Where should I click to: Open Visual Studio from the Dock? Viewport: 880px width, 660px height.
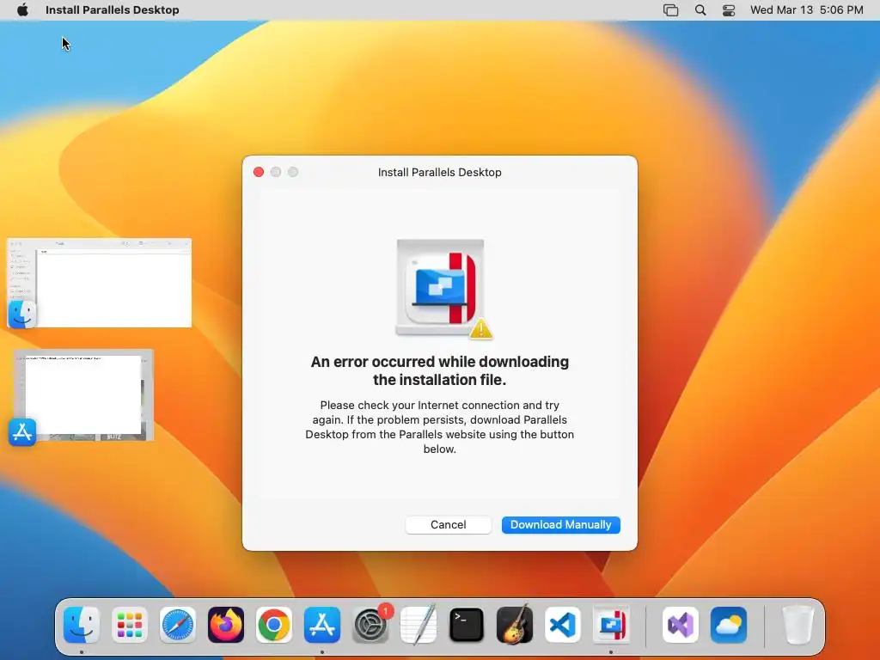point(681,625)
